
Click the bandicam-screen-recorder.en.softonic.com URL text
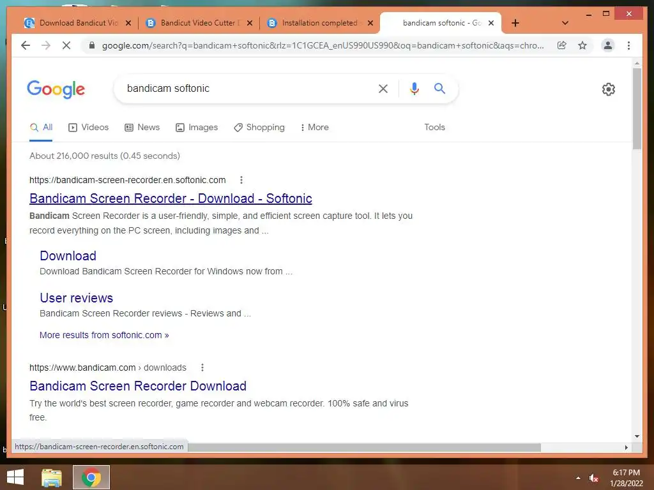[127, 180]
